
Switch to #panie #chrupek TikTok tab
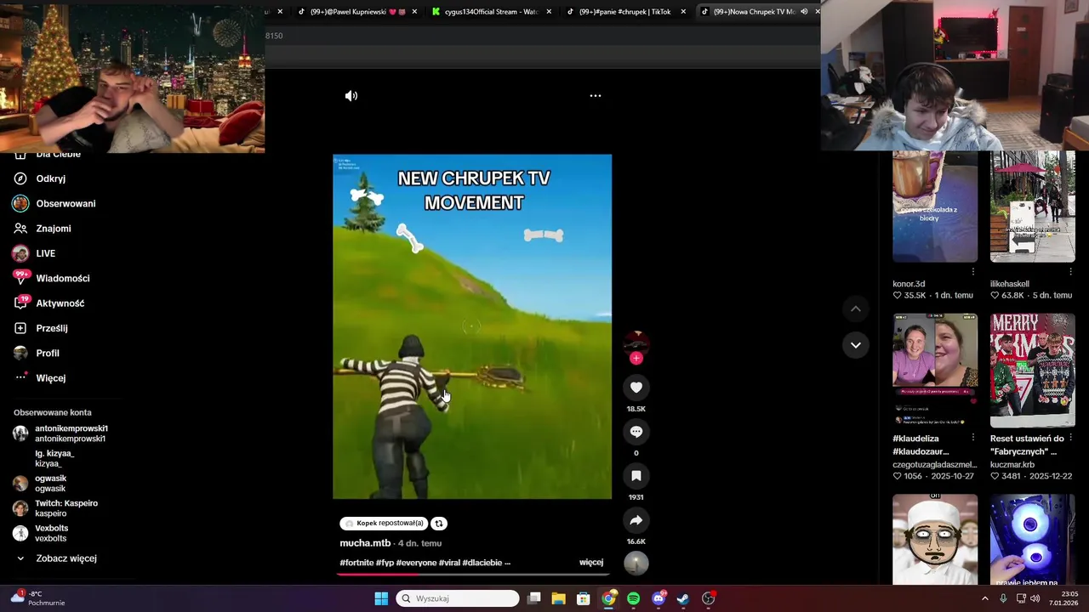point(624,12)
